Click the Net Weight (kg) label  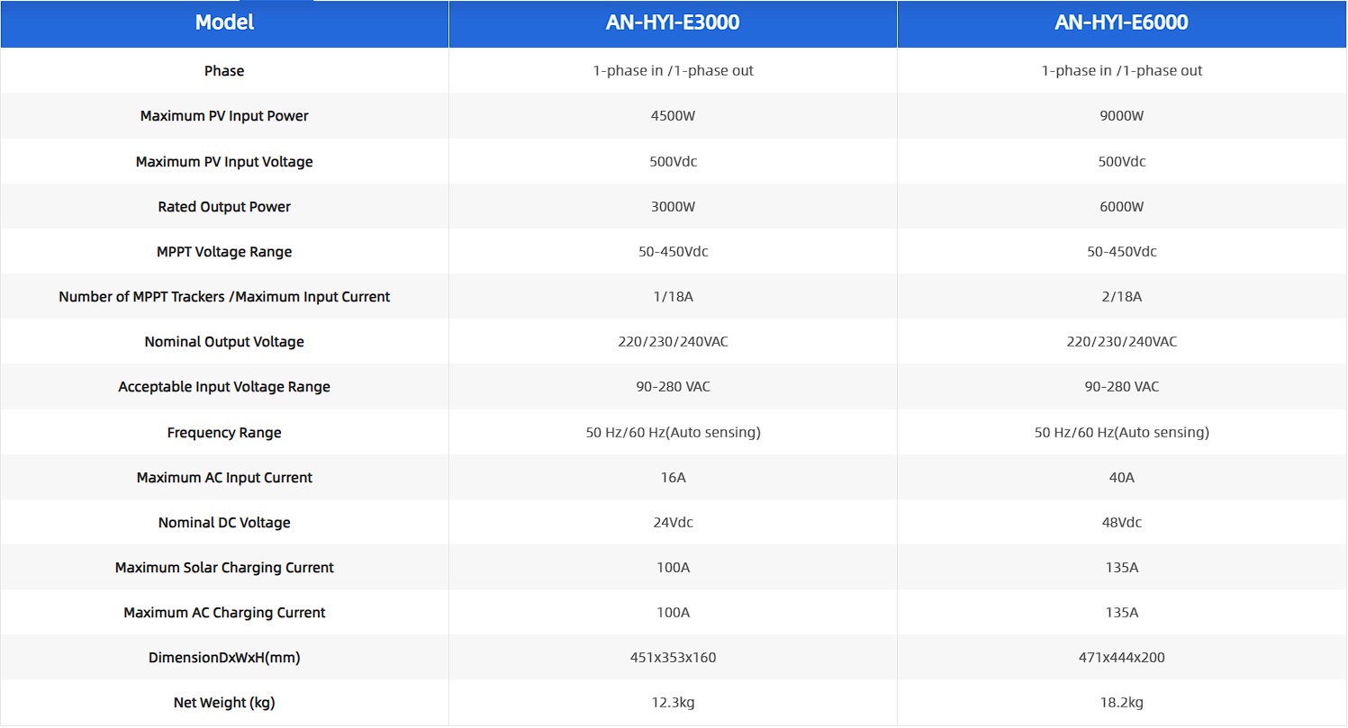pyautogui.click(x=224, y=703)
